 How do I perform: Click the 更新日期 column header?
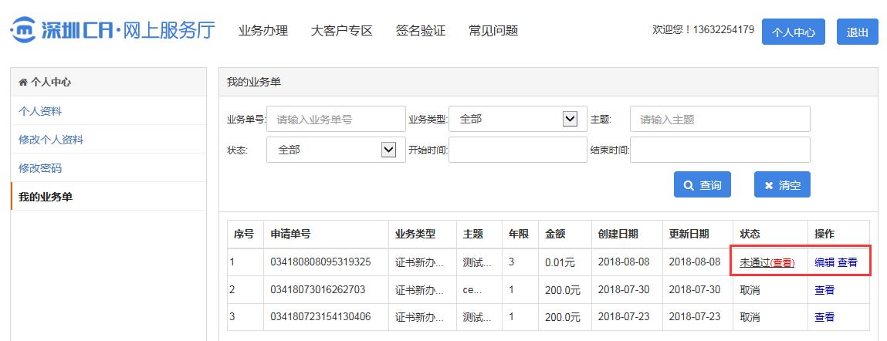pos(689,234)
